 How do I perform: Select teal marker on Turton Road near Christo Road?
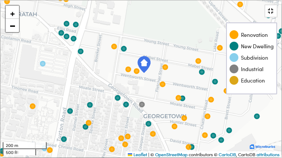coord(64,139)
